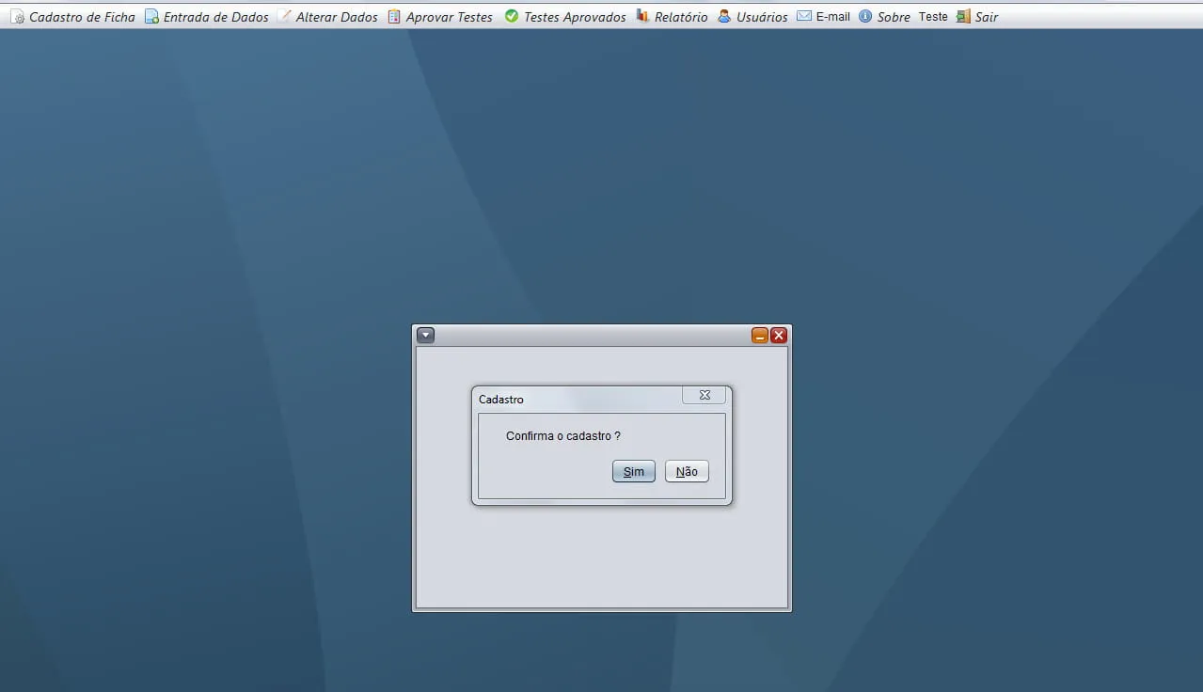
Task: Open Entrada de Dados via its page icon
Action: [x=151, y=17]
